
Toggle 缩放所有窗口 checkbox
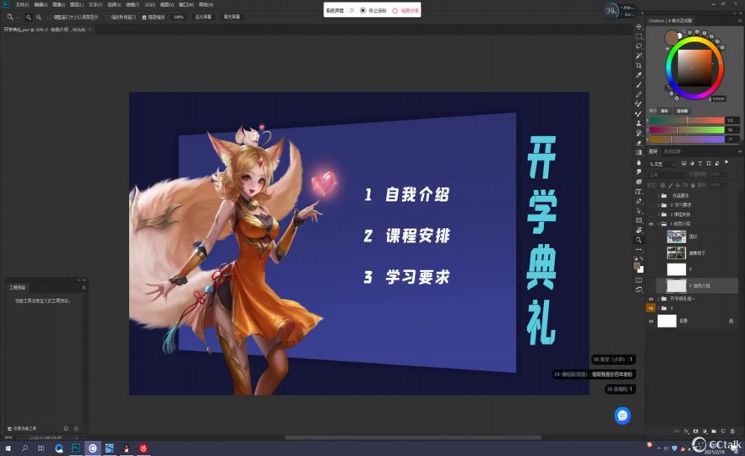107,17
